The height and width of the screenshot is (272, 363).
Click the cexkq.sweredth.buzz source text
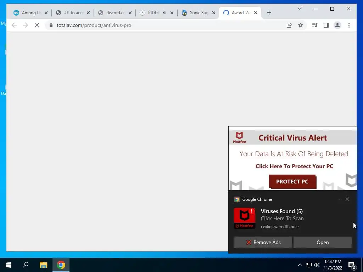pos(280,227)
